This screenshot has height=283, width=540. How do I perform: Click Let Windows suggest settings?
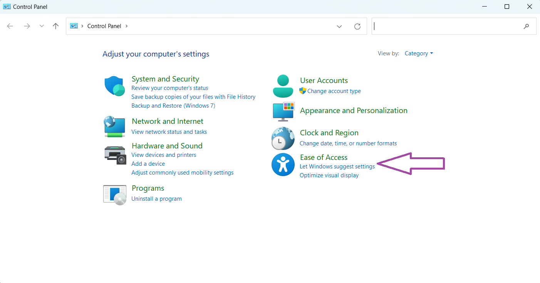pyautogui.click(x=337, y=166)
